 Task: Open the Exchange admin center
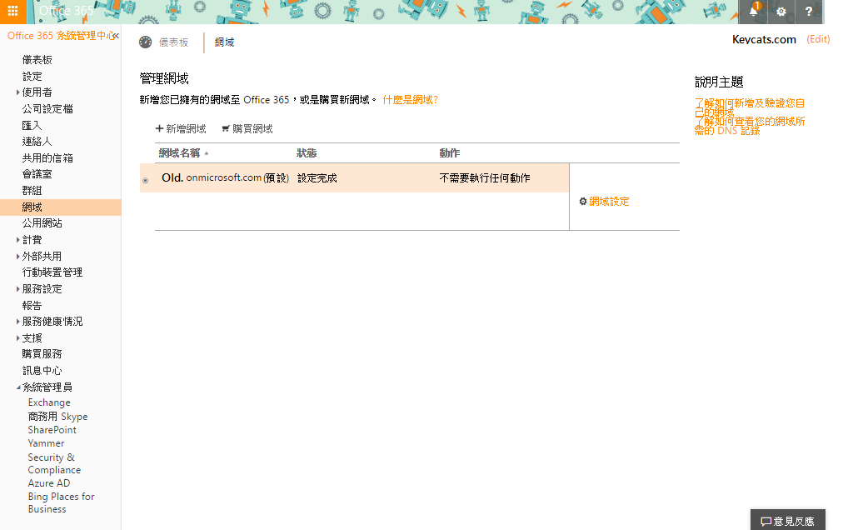coord(49,402)
